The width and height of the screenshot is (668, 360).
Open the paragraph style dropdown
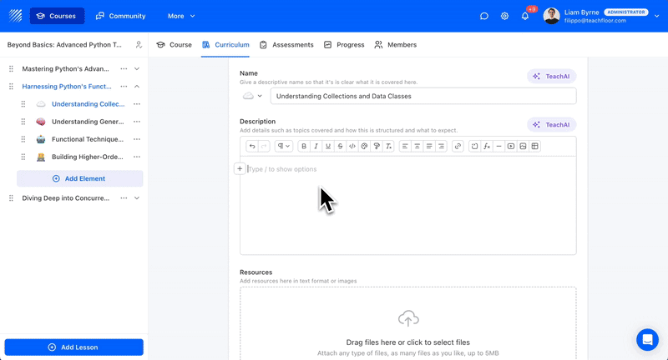283,147
